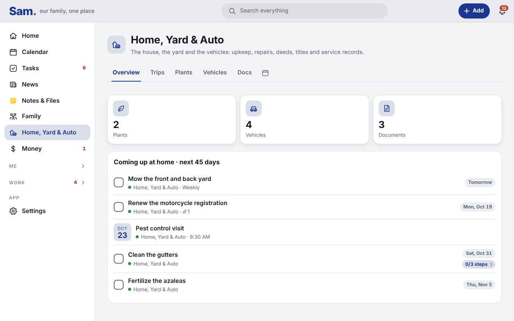
Task: Go to the Vehicles tab
Action: (x=215, y=73)
